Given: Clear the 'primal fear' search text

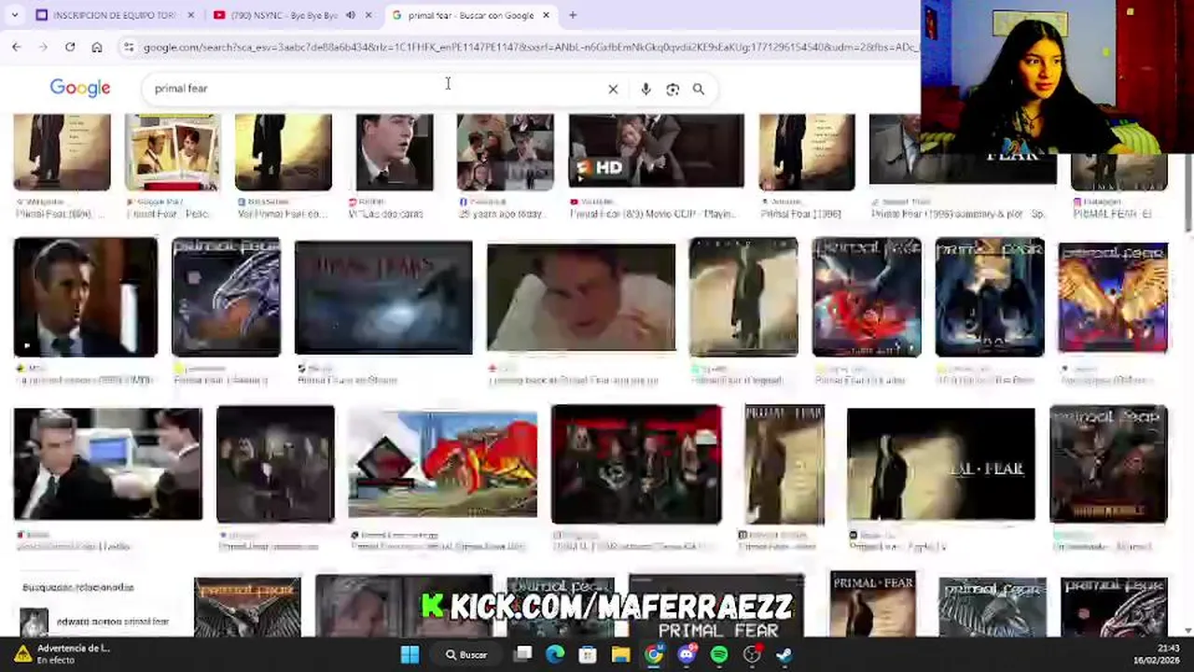Looking at the screenshot, I should tap(613, 89).
